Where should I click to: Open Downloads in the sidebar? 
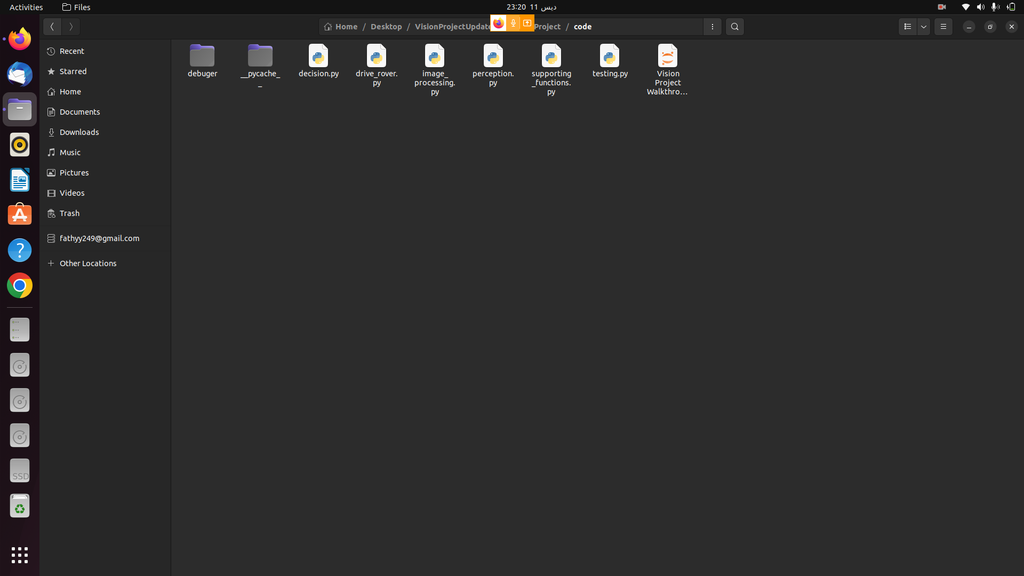[79, 132]
